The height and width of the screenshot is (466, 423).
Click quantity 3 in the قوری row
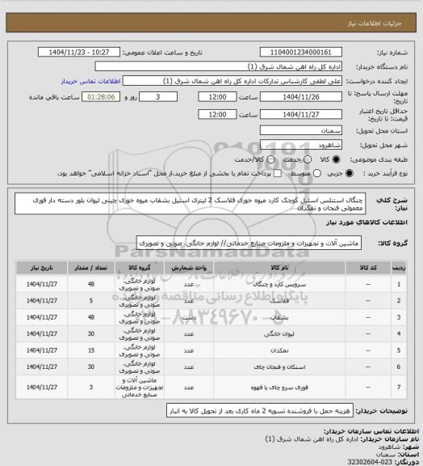(91, 388)
